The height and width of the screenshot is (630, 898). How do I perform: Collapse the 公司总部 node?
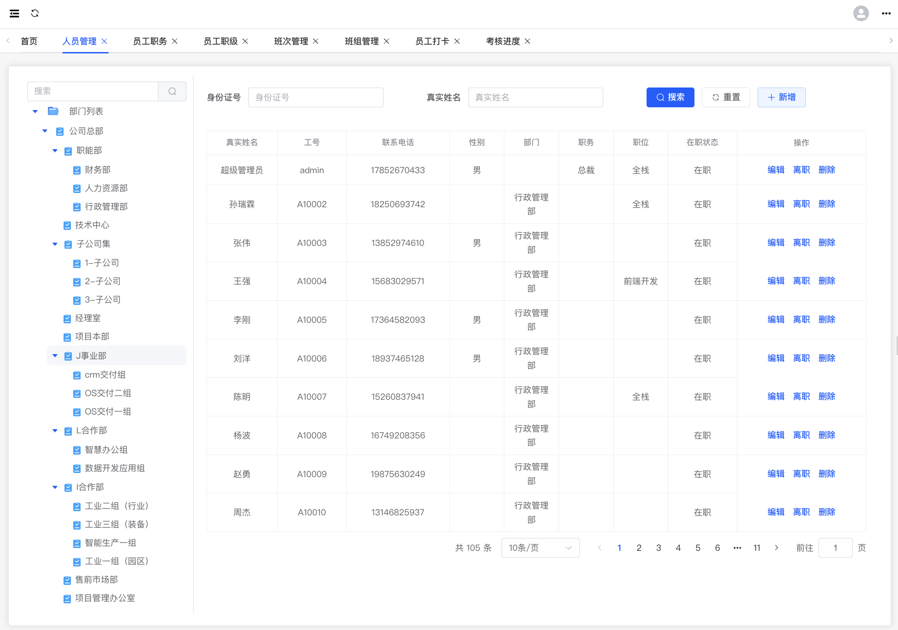[45, 131]
